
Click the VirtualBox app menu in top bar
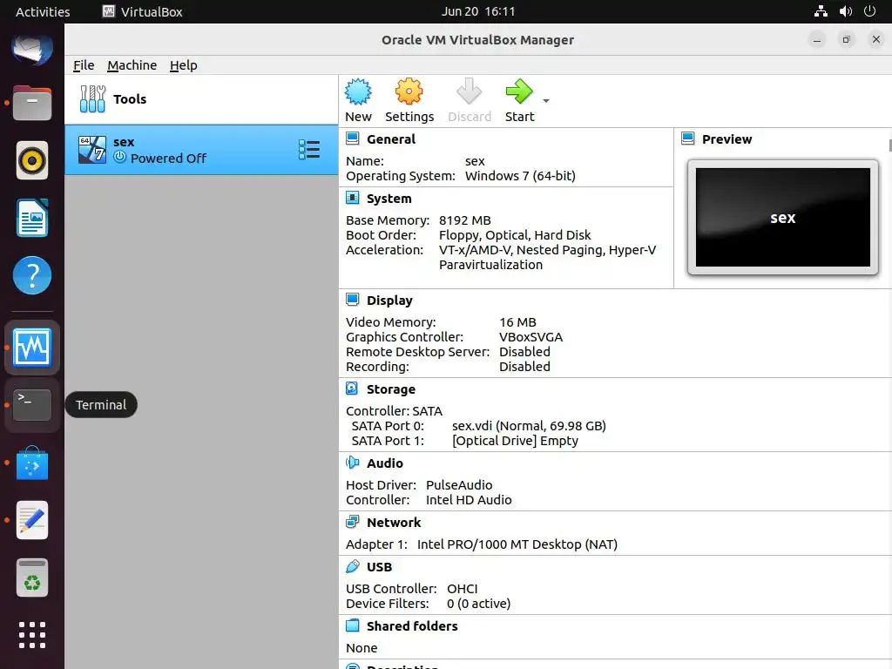pos(142,11)
